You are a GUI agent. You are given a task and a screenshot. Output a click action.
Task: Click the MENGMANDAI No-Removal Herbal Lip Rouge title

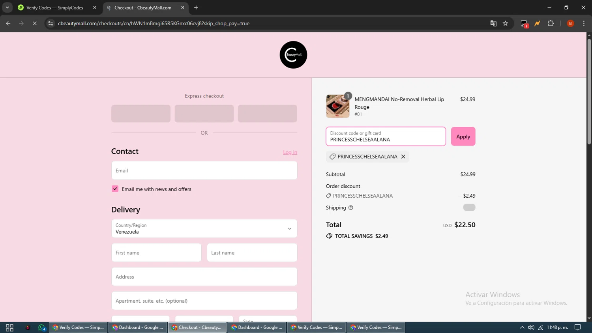coord(399,103)
